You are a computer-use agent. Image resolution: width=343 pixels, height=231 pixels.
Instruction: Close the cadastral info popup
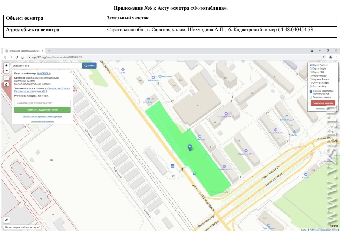(70, 73)
